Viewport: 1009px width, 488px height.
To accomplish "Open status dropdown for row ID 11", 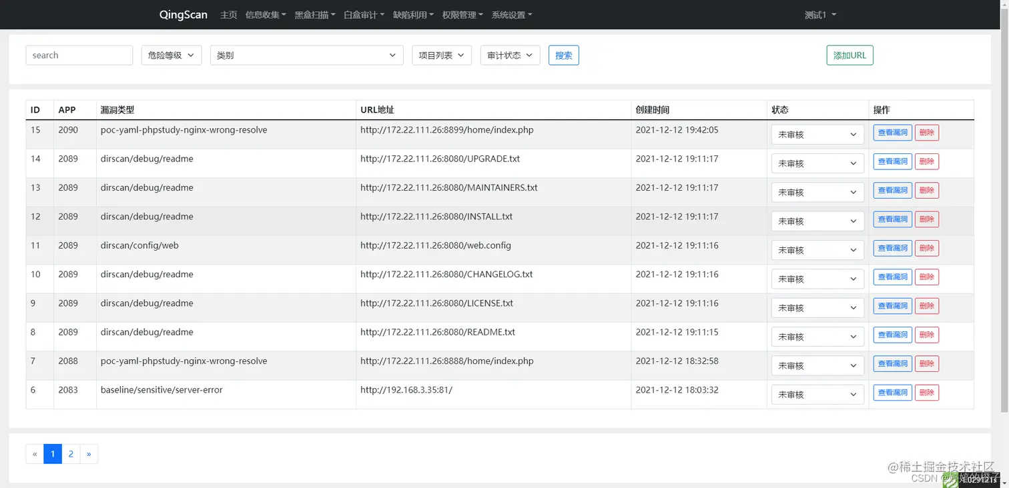I will (817, 250).
